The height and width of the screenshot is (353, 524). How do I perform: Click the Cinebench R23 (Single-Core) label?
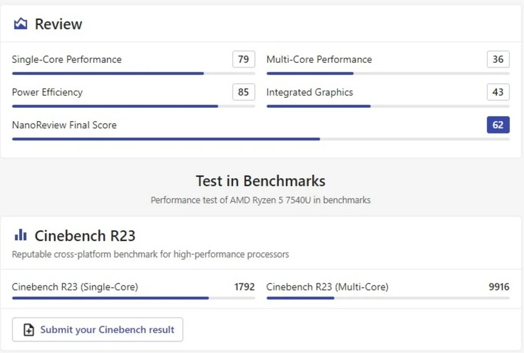[x=75, y=287]
